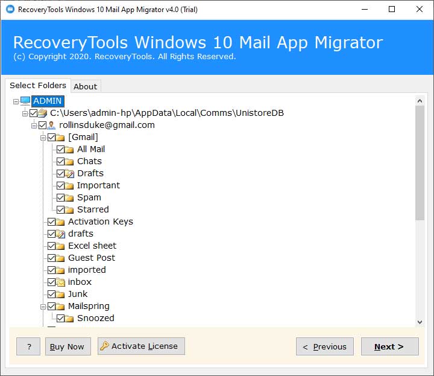This screenshot has width=434, height=376.
Task: Click the question mark help button
Action: click(x=28, y=346)
